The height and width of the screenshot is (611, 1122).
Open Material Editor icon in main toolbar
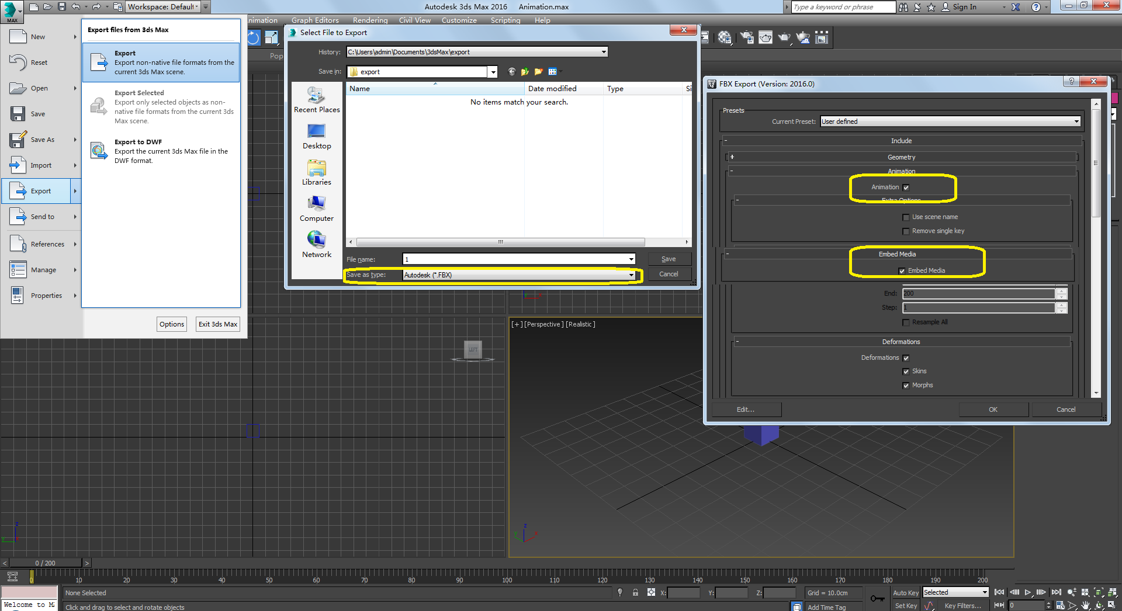tap(725, 38)
